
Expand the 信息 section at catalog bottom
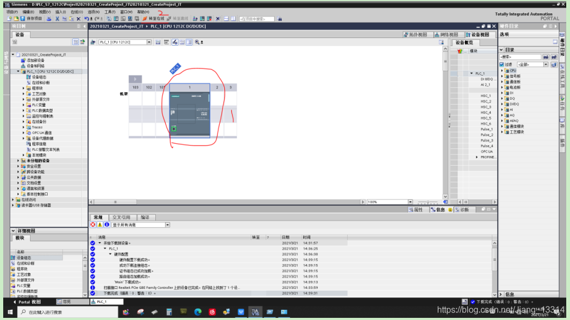coord(501,295)
